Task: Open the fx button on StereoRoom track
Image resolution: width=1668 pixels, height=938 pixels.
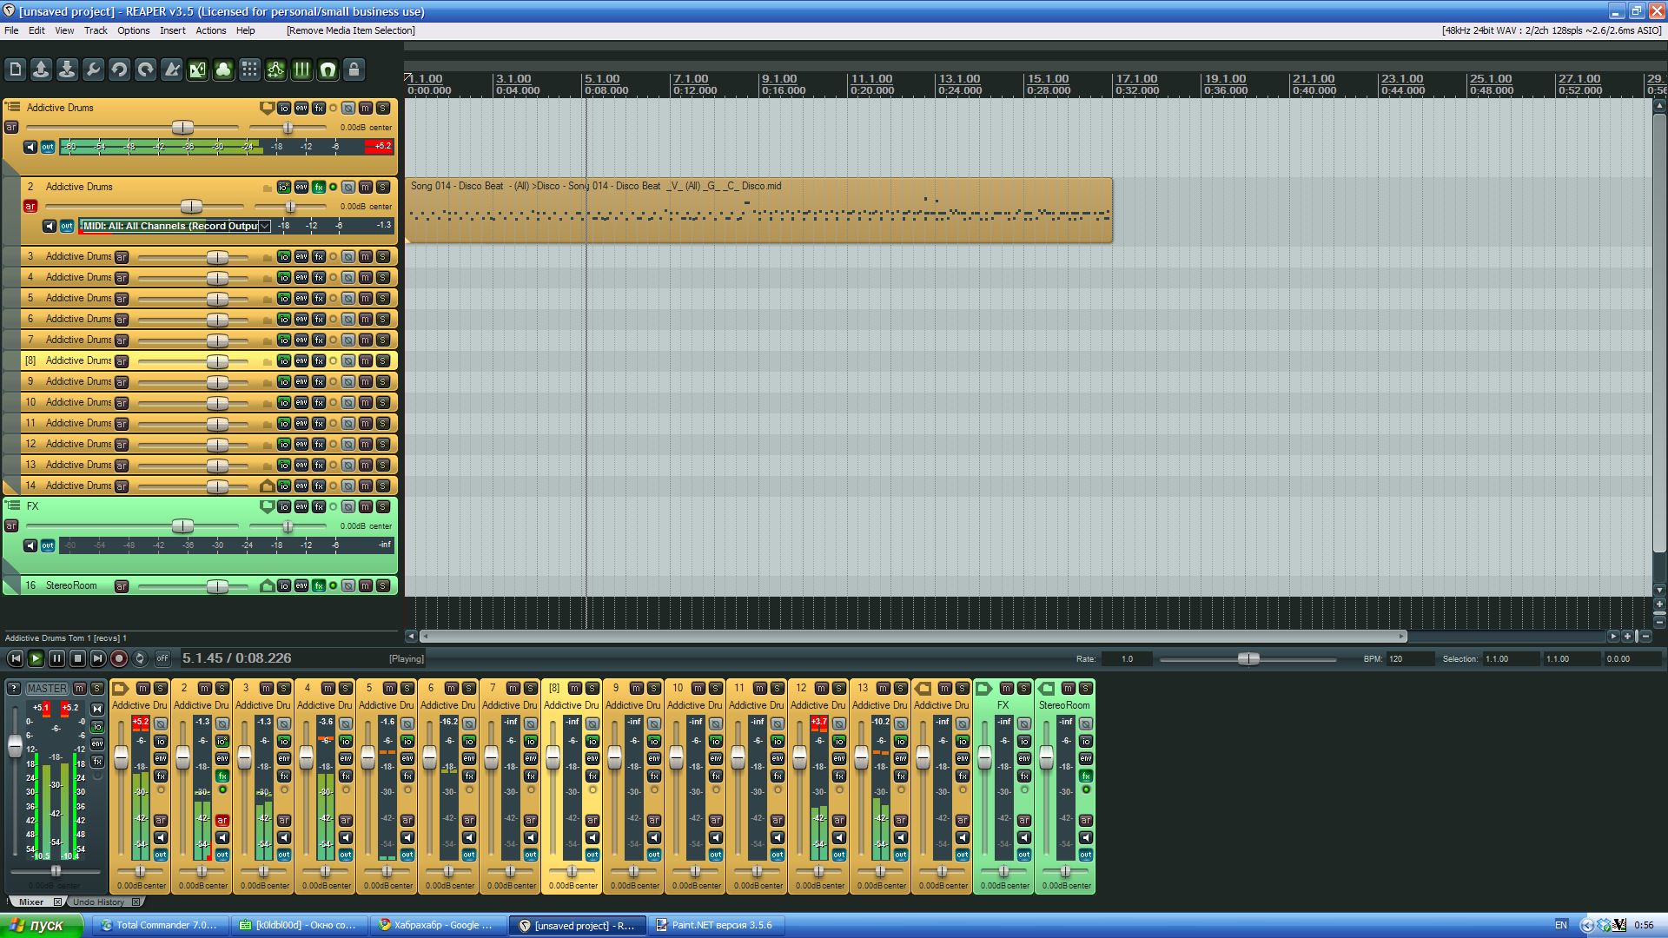Action: tap(319, 585)
